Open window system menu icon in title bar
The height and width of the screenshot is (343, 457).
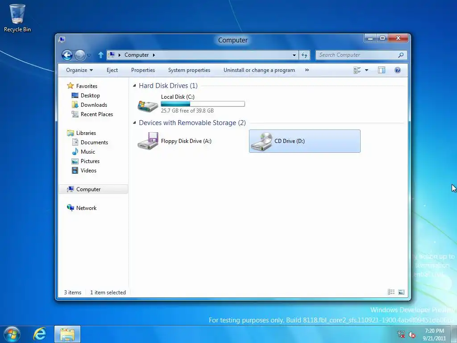[62, 39]
